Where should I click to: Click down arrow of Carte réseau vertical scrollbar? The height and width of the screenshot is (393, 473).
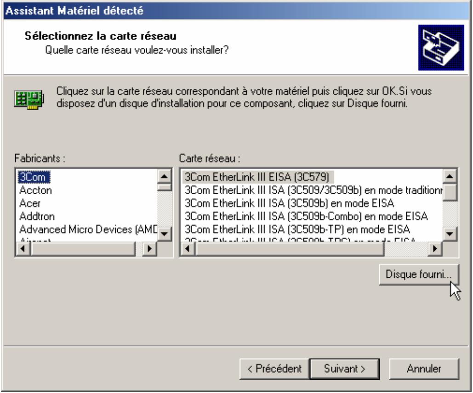coord(450,234)
